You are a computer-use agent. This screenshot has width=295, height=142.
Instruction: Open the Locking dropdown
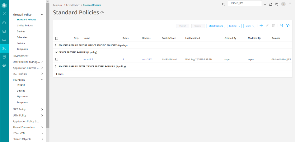[x=234, y=26]
